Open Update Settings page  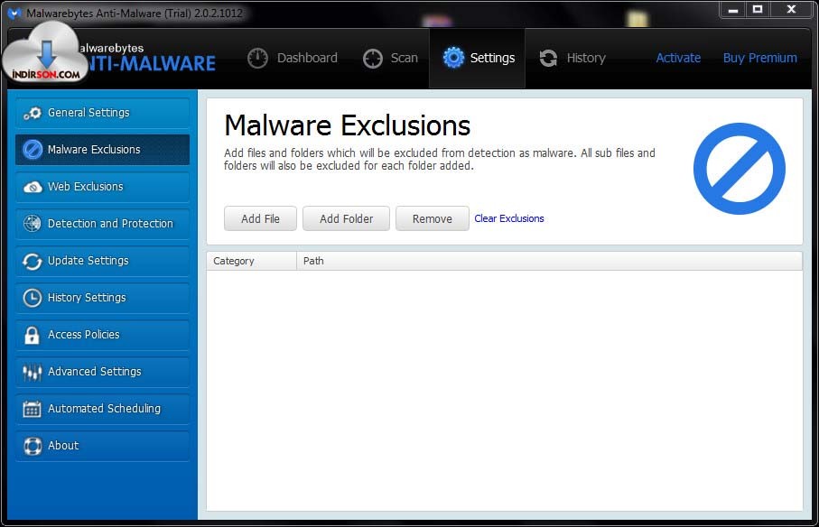(102, 261)
